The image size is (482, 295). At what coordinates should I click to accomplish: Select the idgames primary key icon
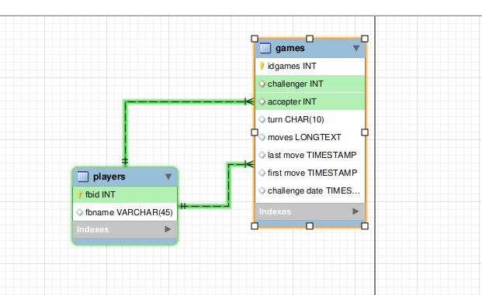tap(262, 66)
